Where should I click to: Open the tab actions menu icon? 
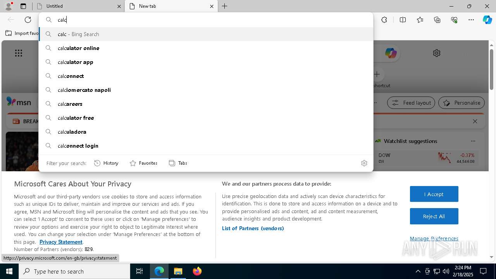click(23, 6)
